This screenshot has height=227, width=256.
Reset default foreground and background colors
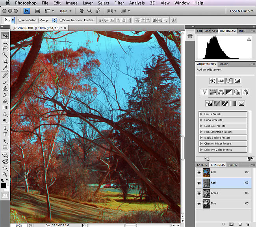tap(2, 180)
